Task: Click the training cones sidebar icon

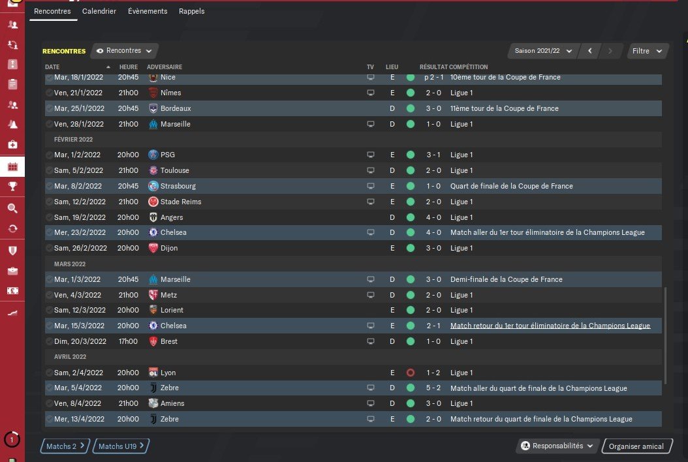Action: (12, 125)
